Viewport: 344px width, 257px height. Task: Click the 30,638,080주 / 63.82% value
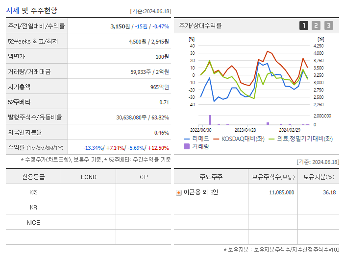coord(143,117)
